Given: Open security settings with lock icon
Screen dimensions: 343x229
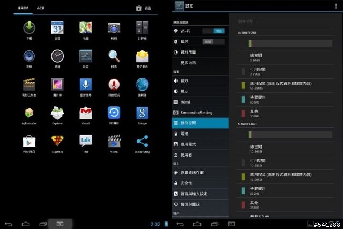Looking at the screenshot, I should tap(200, 183).
